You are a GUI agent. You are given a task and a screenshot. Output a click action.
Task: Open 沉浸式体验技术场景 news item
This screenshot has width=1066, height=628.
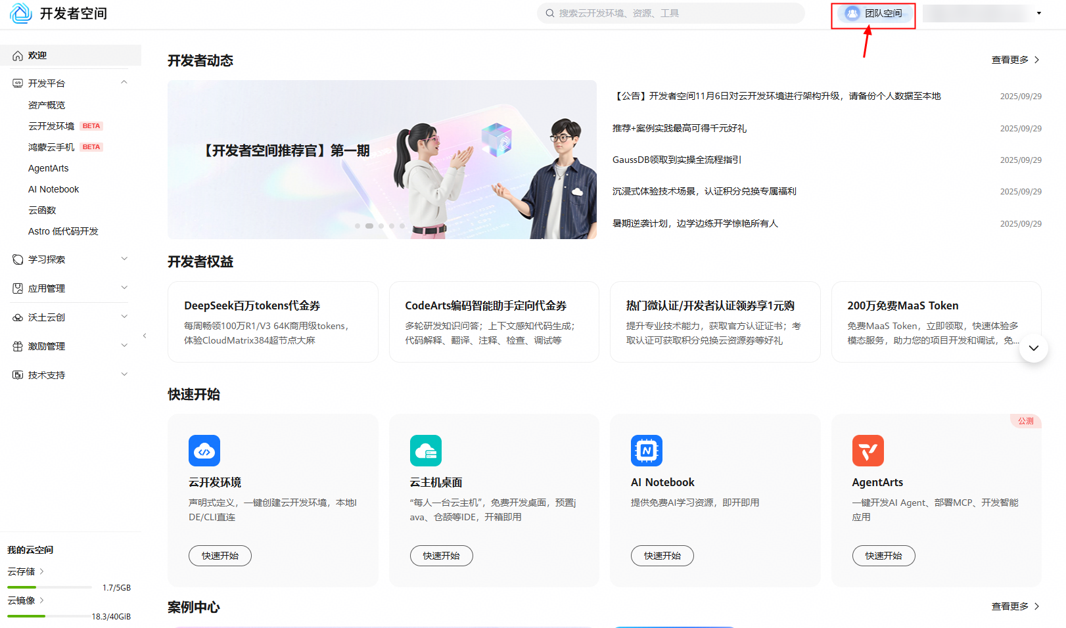(x=705, y=191)
